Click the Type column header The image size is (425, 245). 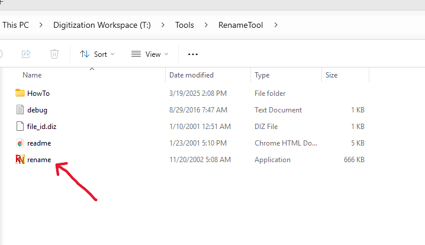[262, 75]
